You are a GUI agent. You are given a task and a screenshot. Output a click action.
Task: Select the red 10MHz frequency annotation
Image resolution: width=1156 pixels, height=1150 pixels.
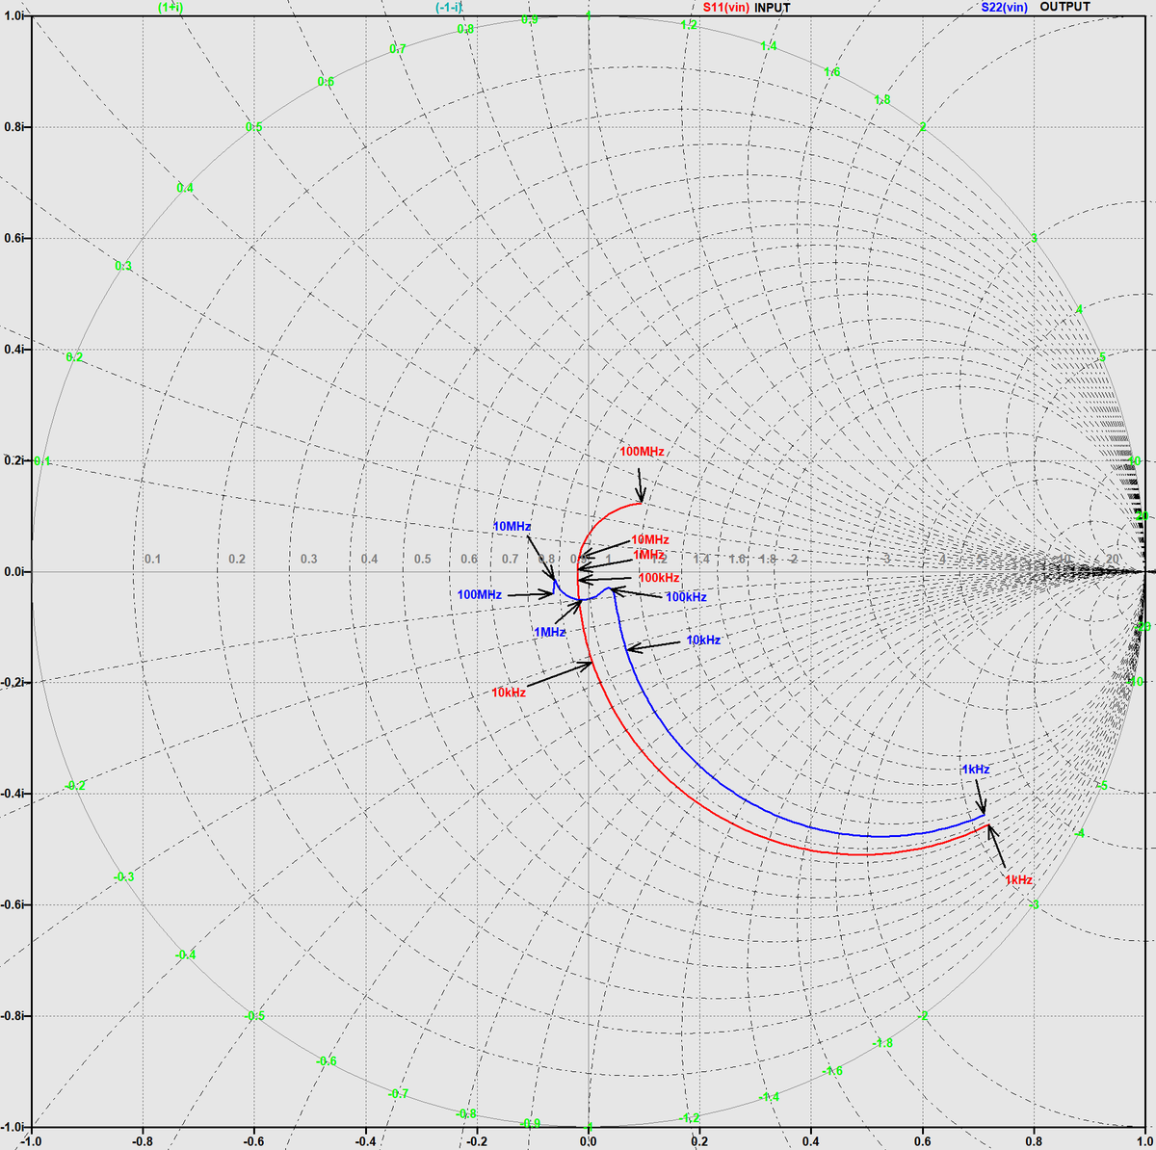click(650, 540)
